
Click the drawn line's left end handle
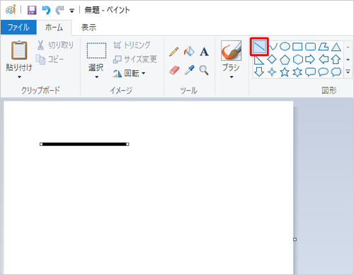[x=41, y=144]
